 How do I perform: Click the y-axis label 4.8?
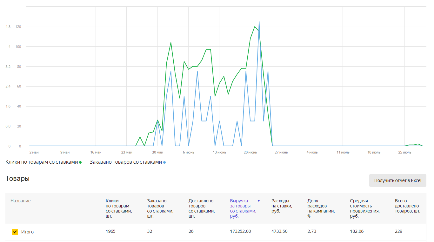tap(8, 27)
